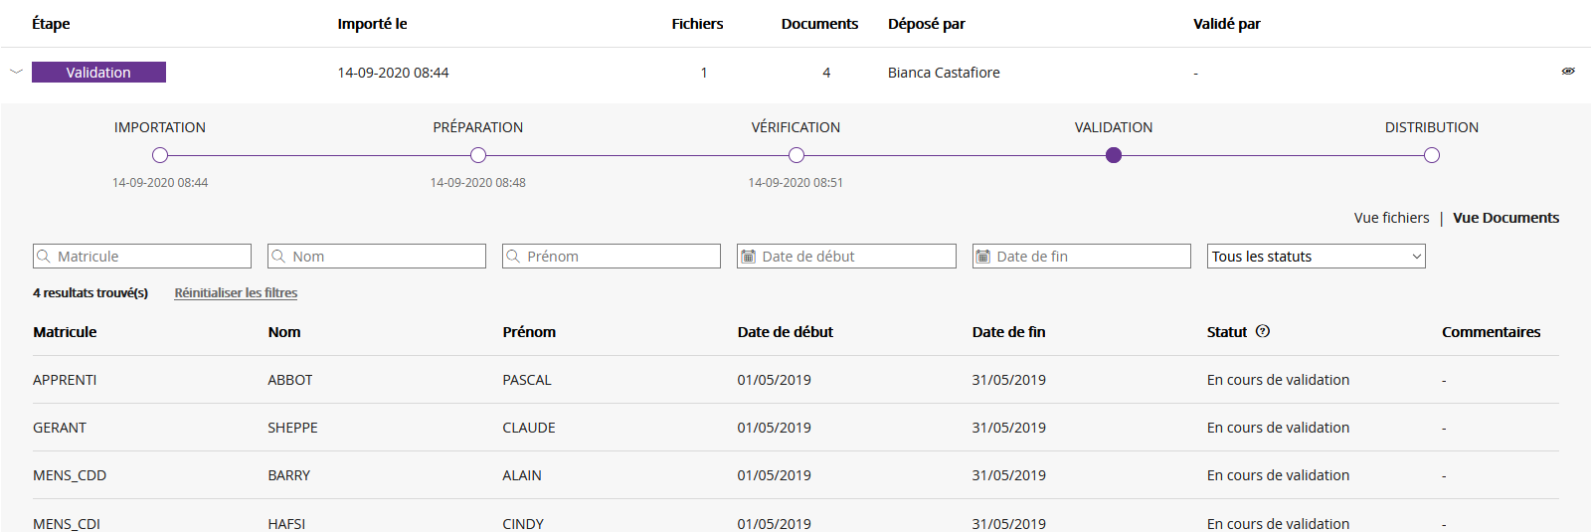Screen dimensions: 1591x532
Task: Click the Déposé par column header
Action: [x=927, y=24]
